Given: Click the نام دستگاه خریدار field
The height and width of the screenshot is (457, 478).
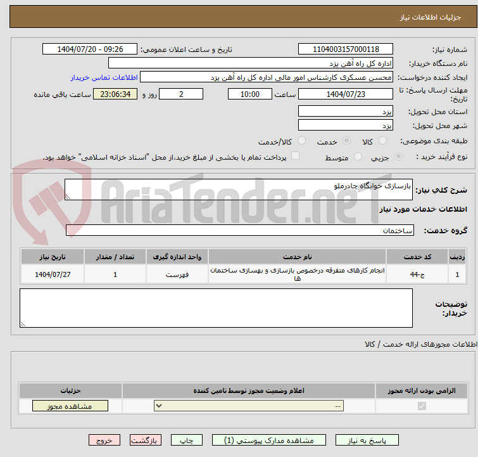Looking at the screenshot, I should click(251, 63).
